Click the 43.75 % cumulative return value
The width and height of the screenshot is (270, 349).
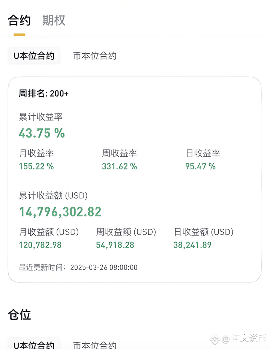42,133
